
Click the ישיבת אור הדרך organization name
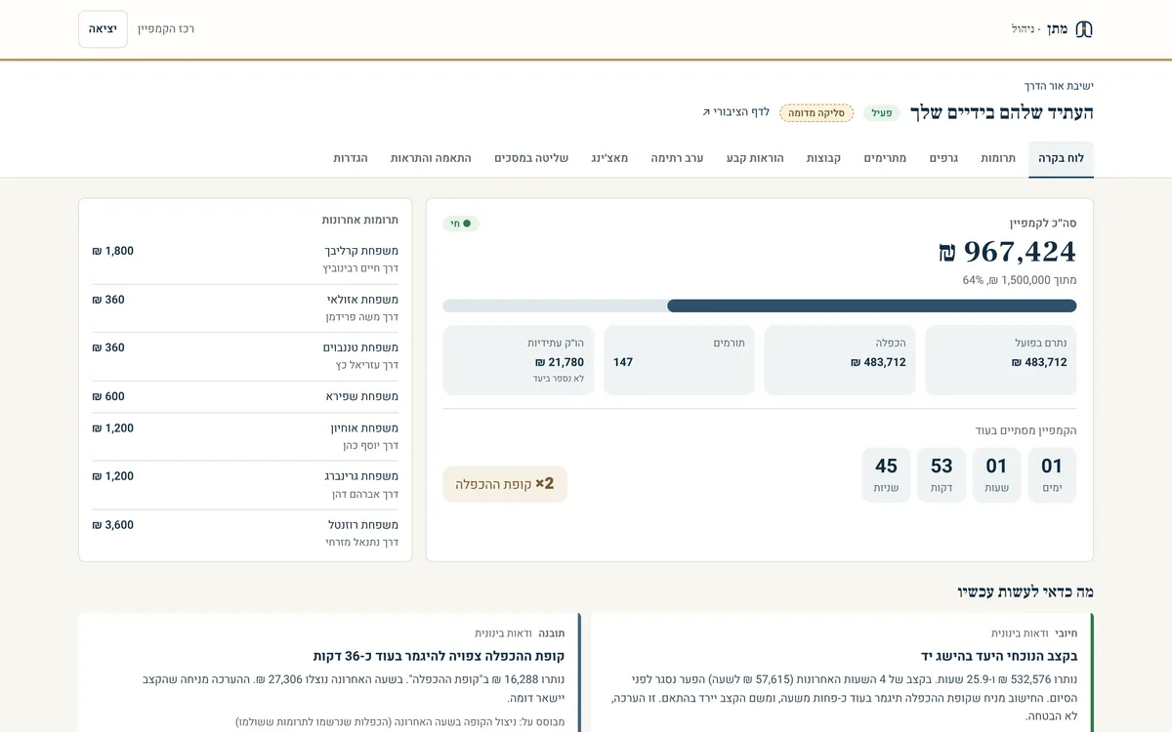pyautogui.click(x=1059, y=86)
